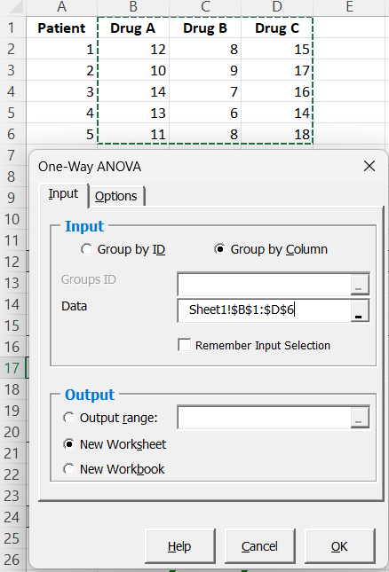Click the Cancel button

[x=259, y=546]
